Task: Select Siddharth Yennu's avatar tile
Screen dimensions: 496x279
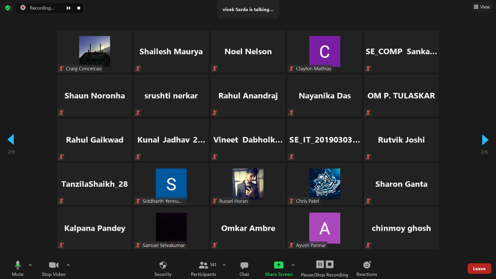Action: tap(171, 184)
